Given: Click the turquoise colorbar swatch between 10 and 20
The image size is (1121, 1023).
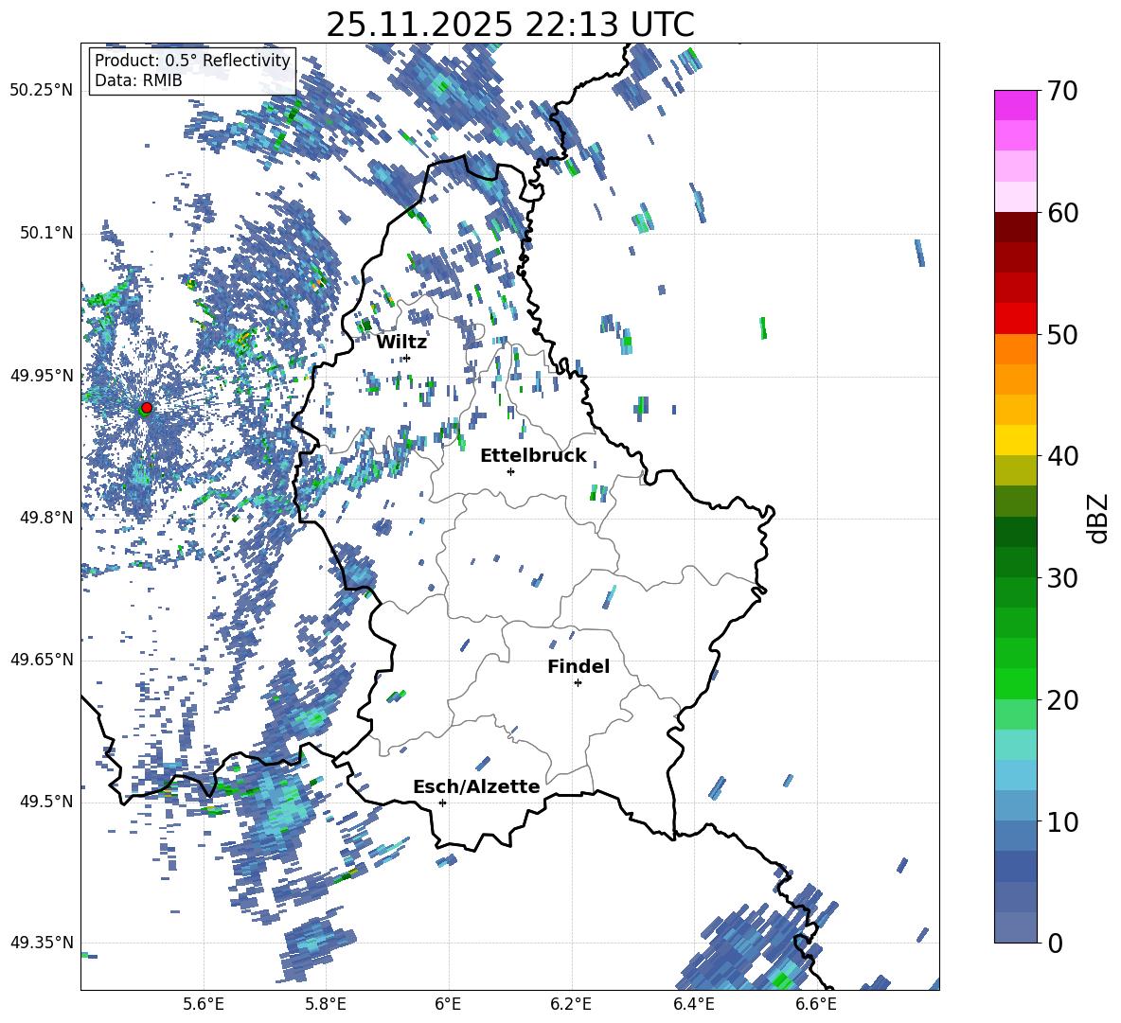Looking at the screenshot, I should 1015,745.
